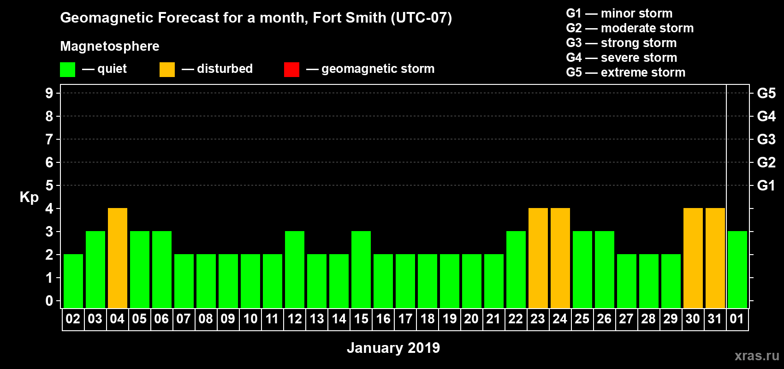Select the orange bar for day 04

(x=118, y=258)
